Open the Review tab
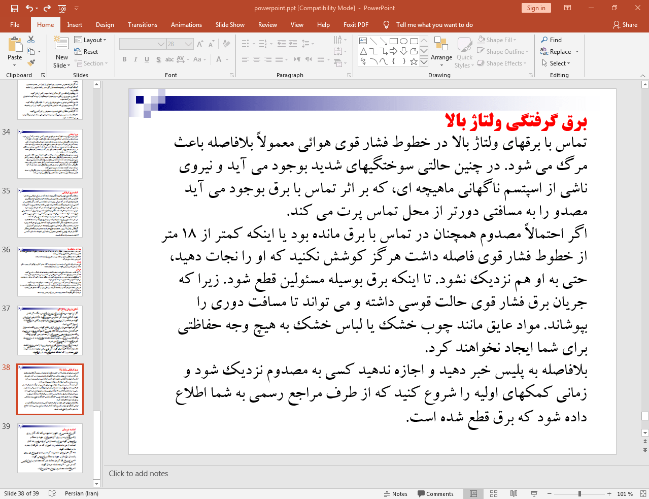The image size is (649, 499). [267, 24]
